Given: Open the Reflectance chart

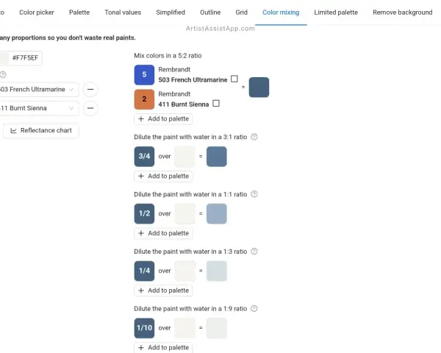Looking at the screenshot, I should [40, 131].
